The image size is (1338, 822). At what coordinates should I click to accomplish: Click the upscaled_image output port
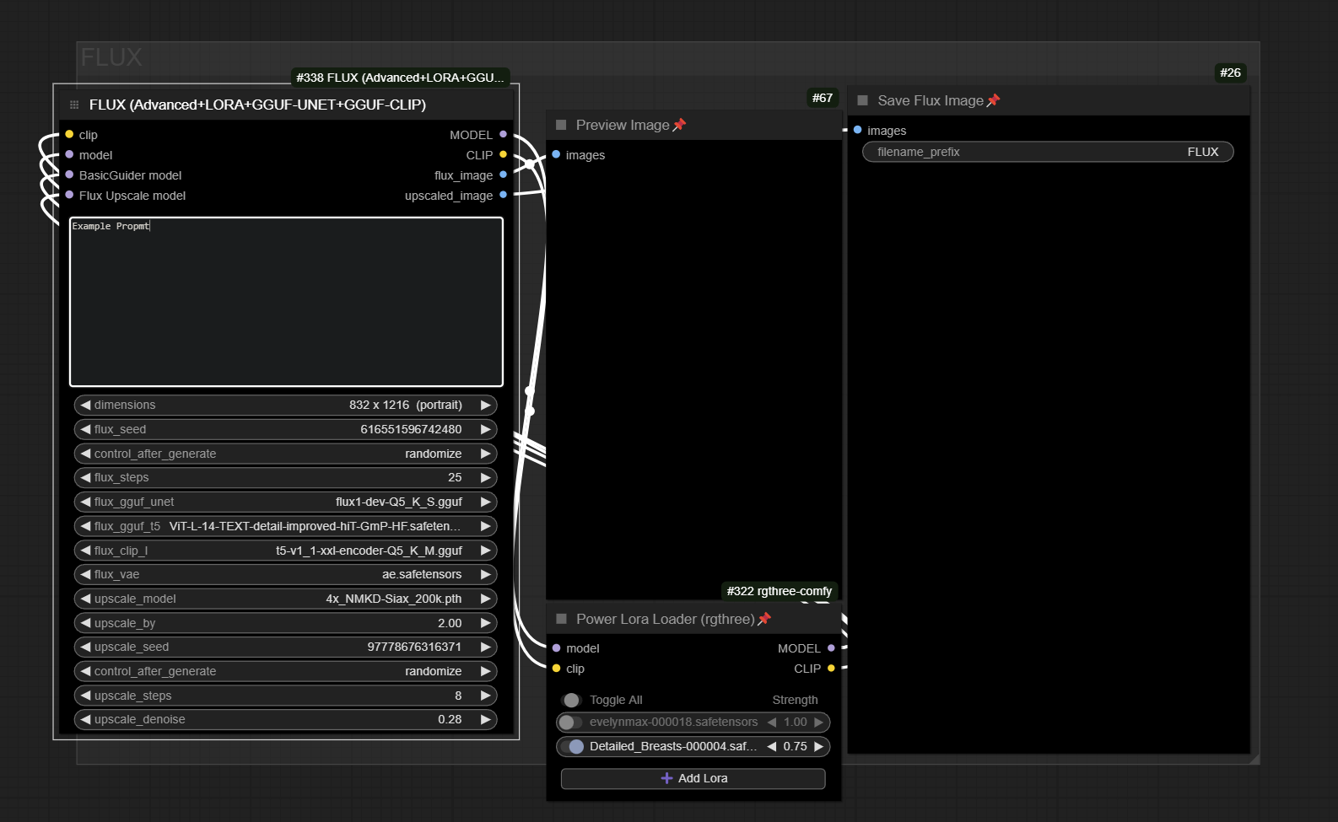coord(503,195)
